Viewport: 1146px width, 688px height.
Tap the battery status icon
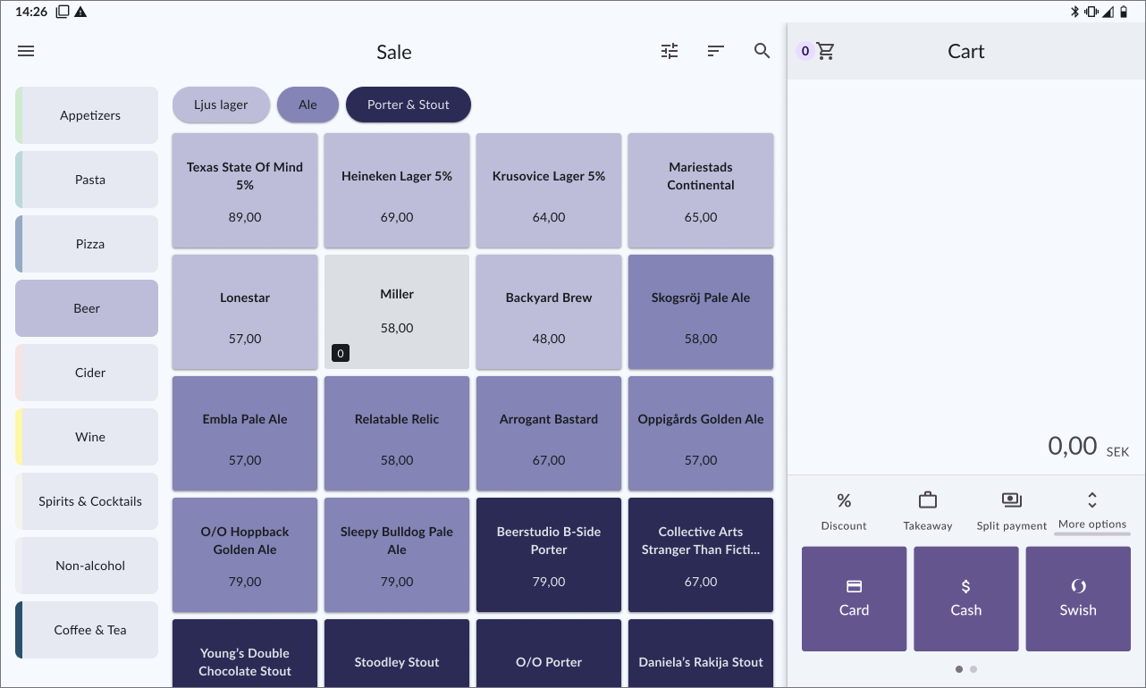[x=1124, y=12]
